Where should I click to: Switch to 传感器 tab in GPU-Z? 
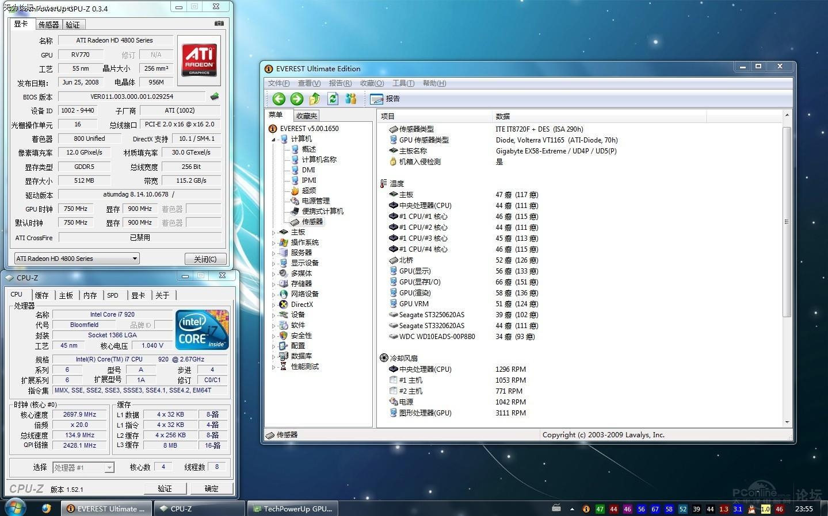[48, 25]
